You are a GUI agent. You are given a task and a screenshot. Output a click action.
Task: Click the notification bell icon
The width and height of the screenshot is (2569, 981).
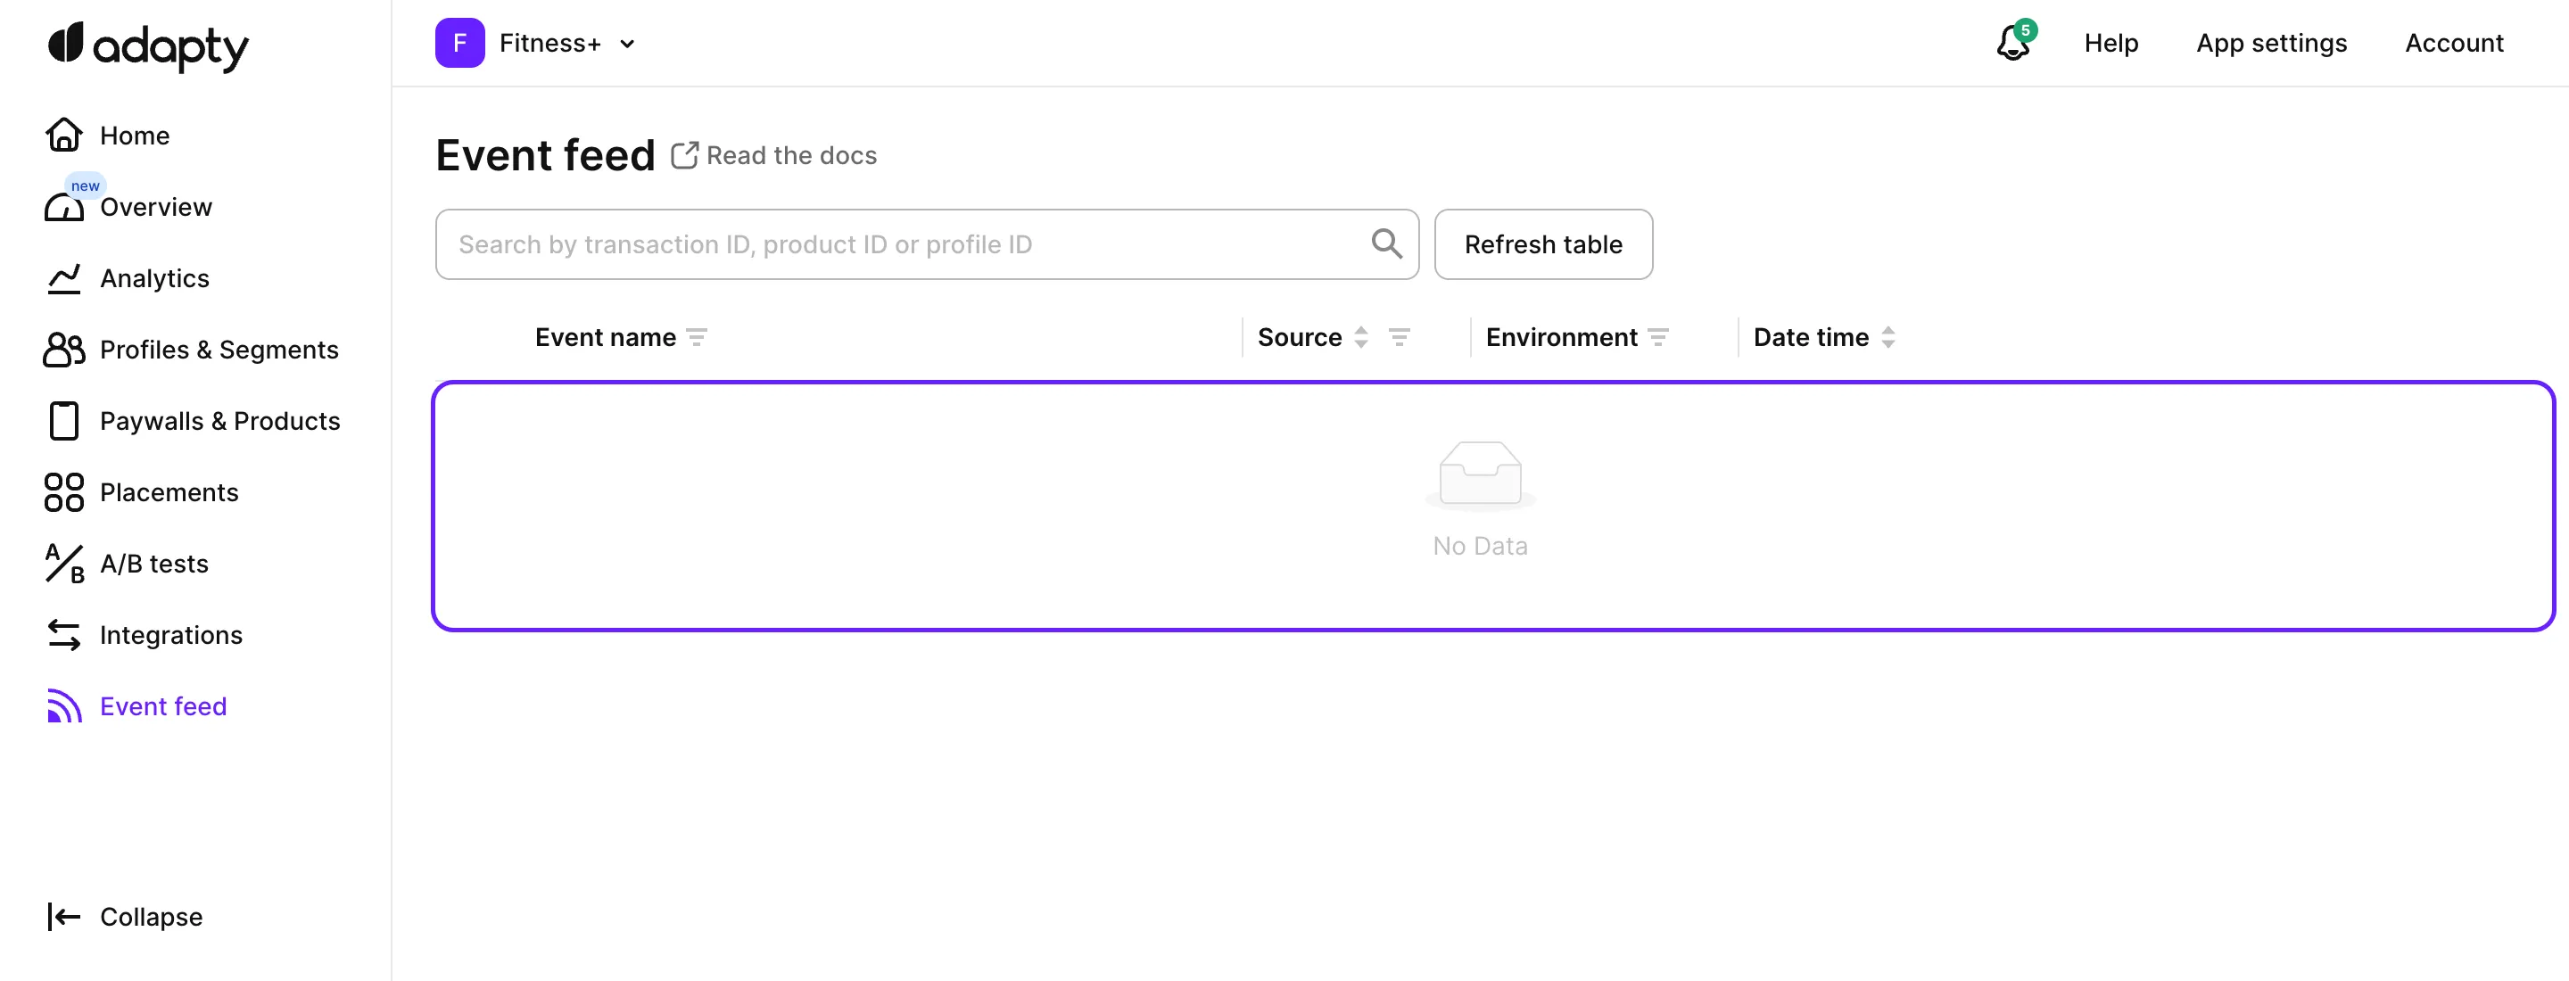click(2012, 43)
